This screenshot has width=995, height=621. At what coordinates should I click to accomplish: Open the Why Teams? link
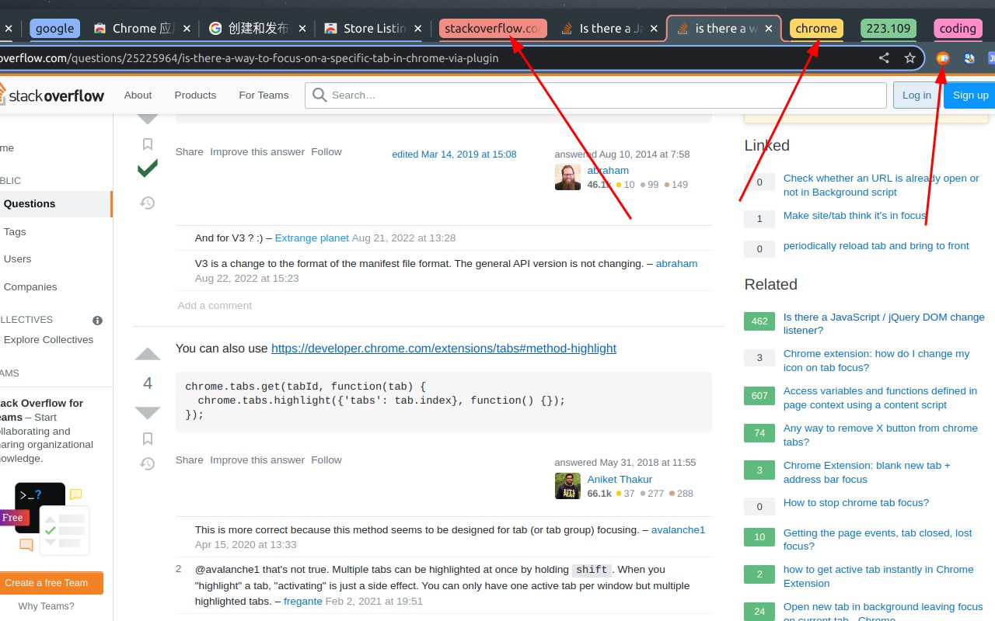(x=47, y=606)
